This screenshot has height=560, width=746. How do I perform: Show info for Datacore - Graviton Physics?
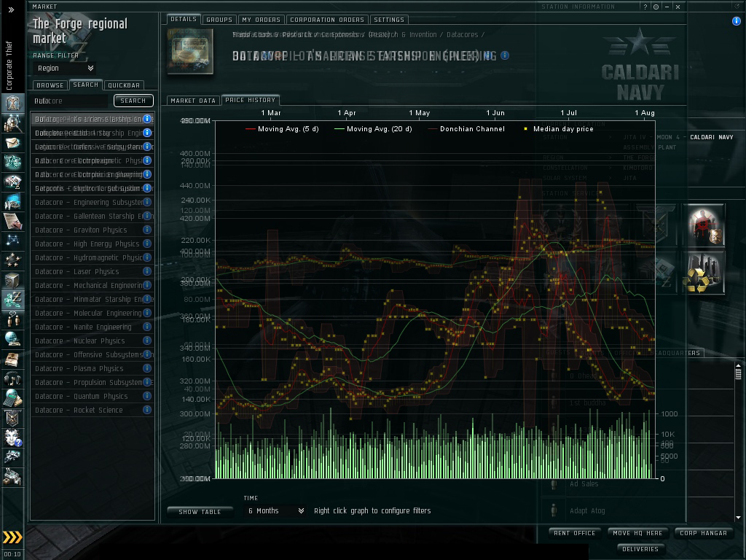pos(147,230)
